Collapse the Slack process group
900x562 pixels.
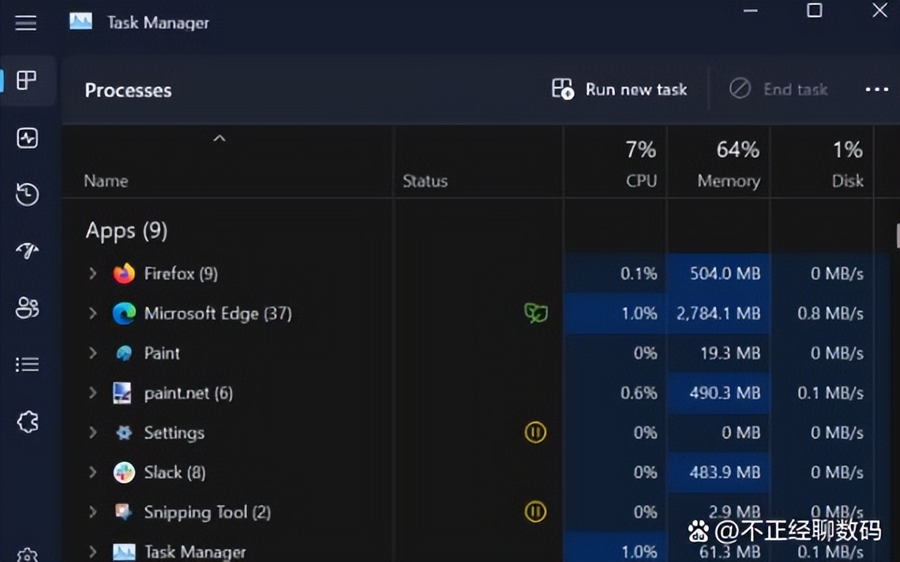tap(92, 472)
